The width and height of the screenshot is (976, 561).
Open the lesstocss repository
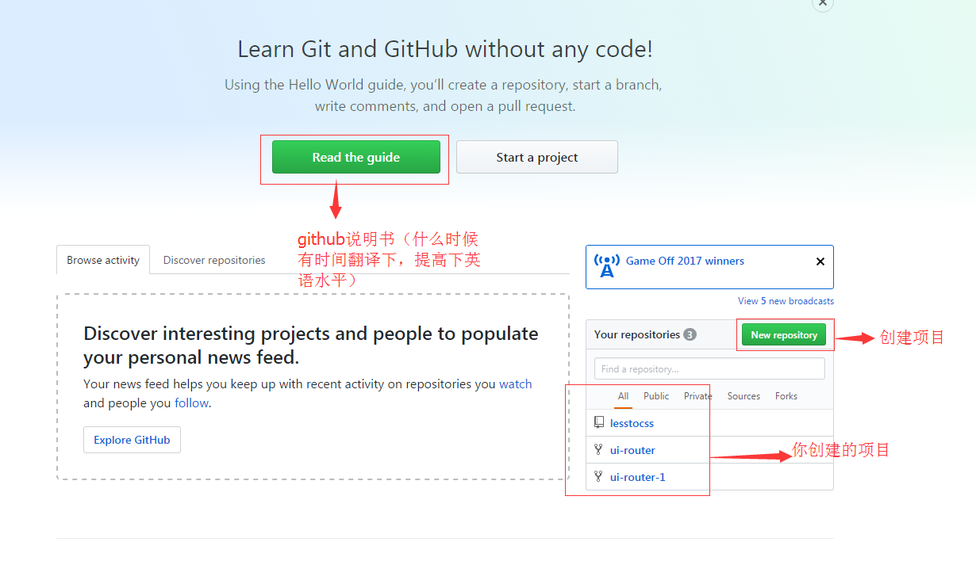click(632, 423)
